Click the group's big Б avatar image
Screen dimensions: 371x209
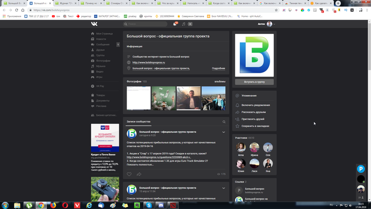(254, 55)
